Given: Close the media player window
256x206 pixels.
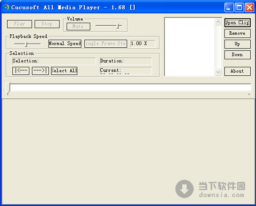Looking at the screenshot, I should [249, 8].
